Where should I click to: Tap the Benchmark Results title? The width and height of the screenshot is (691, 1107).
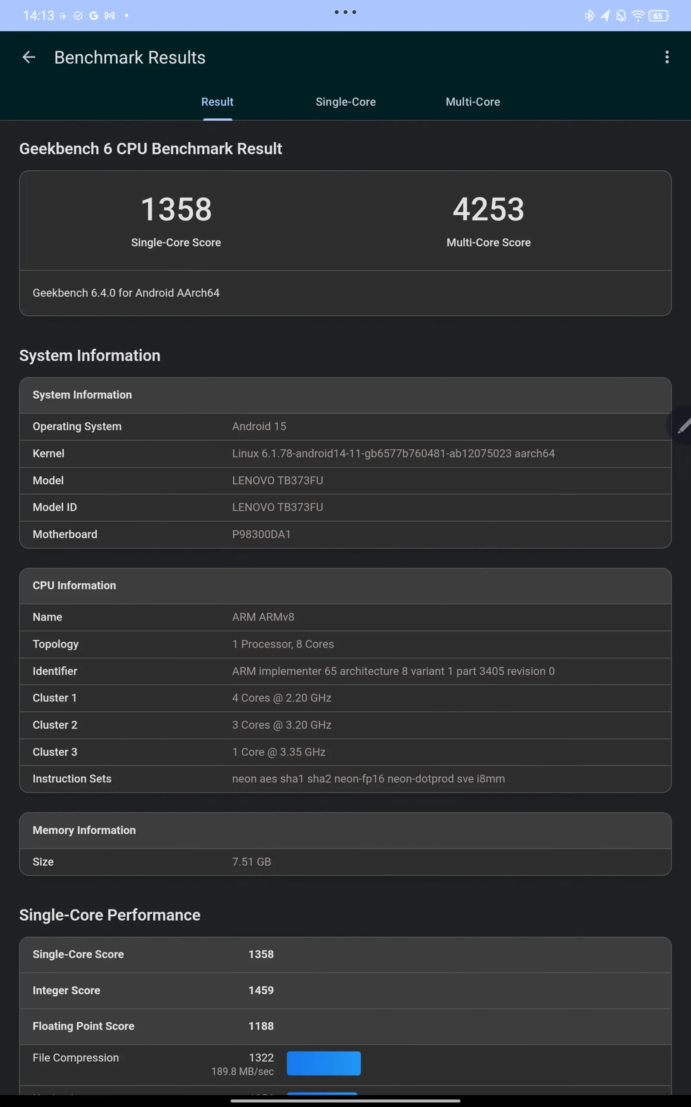130,58
